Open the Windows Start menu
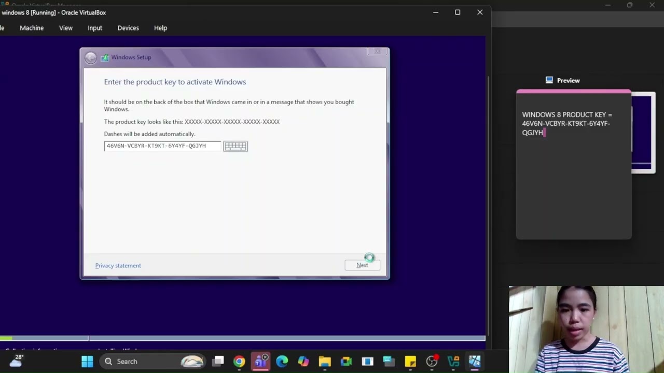This screenshot has height=373, width=664. (87, 362)
